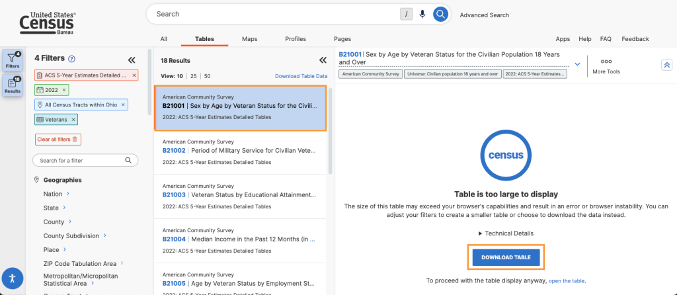
Task: Click the microphone voice search icon
Action: [x=422, y=14]
